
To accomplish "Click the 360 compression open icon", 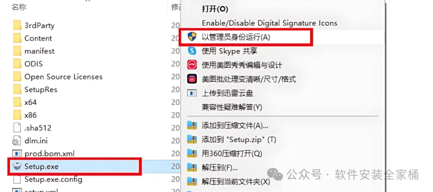I will tap(192, 153).
